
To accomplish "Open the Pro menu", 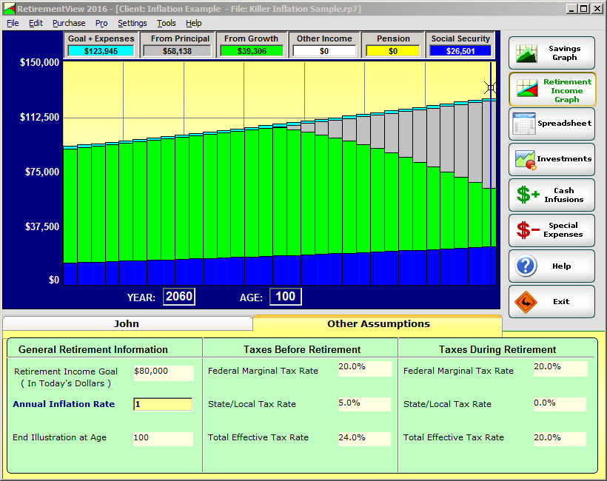I will tap(101, 23).
